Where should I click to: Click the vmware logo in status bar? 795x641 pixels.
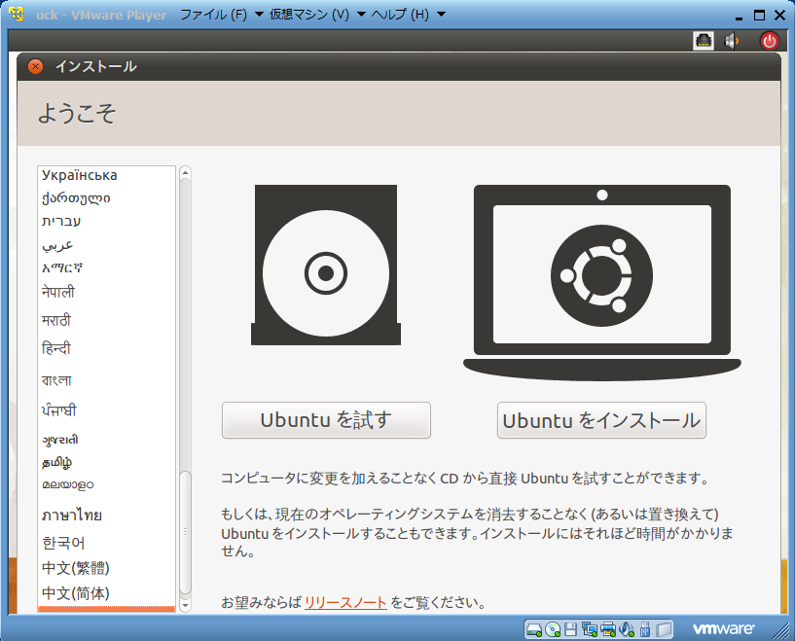(x=724, y=628)
